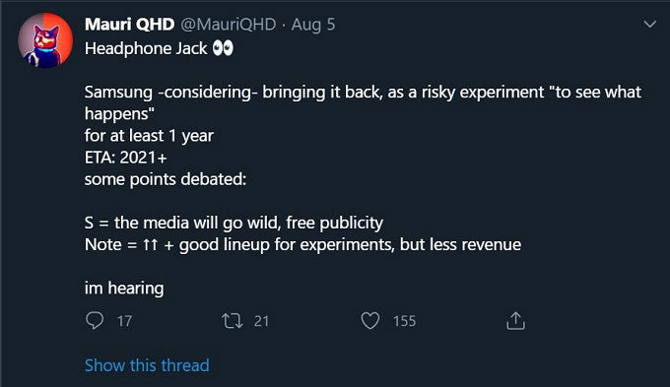
Task: Click the 'ETA: 2021+' line
Action: [x=126, y=158]
